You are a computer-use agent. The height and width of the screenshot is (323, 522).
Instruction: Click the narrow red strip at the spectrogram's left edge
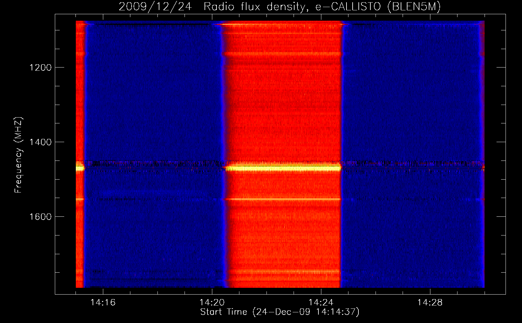[80, 154]
